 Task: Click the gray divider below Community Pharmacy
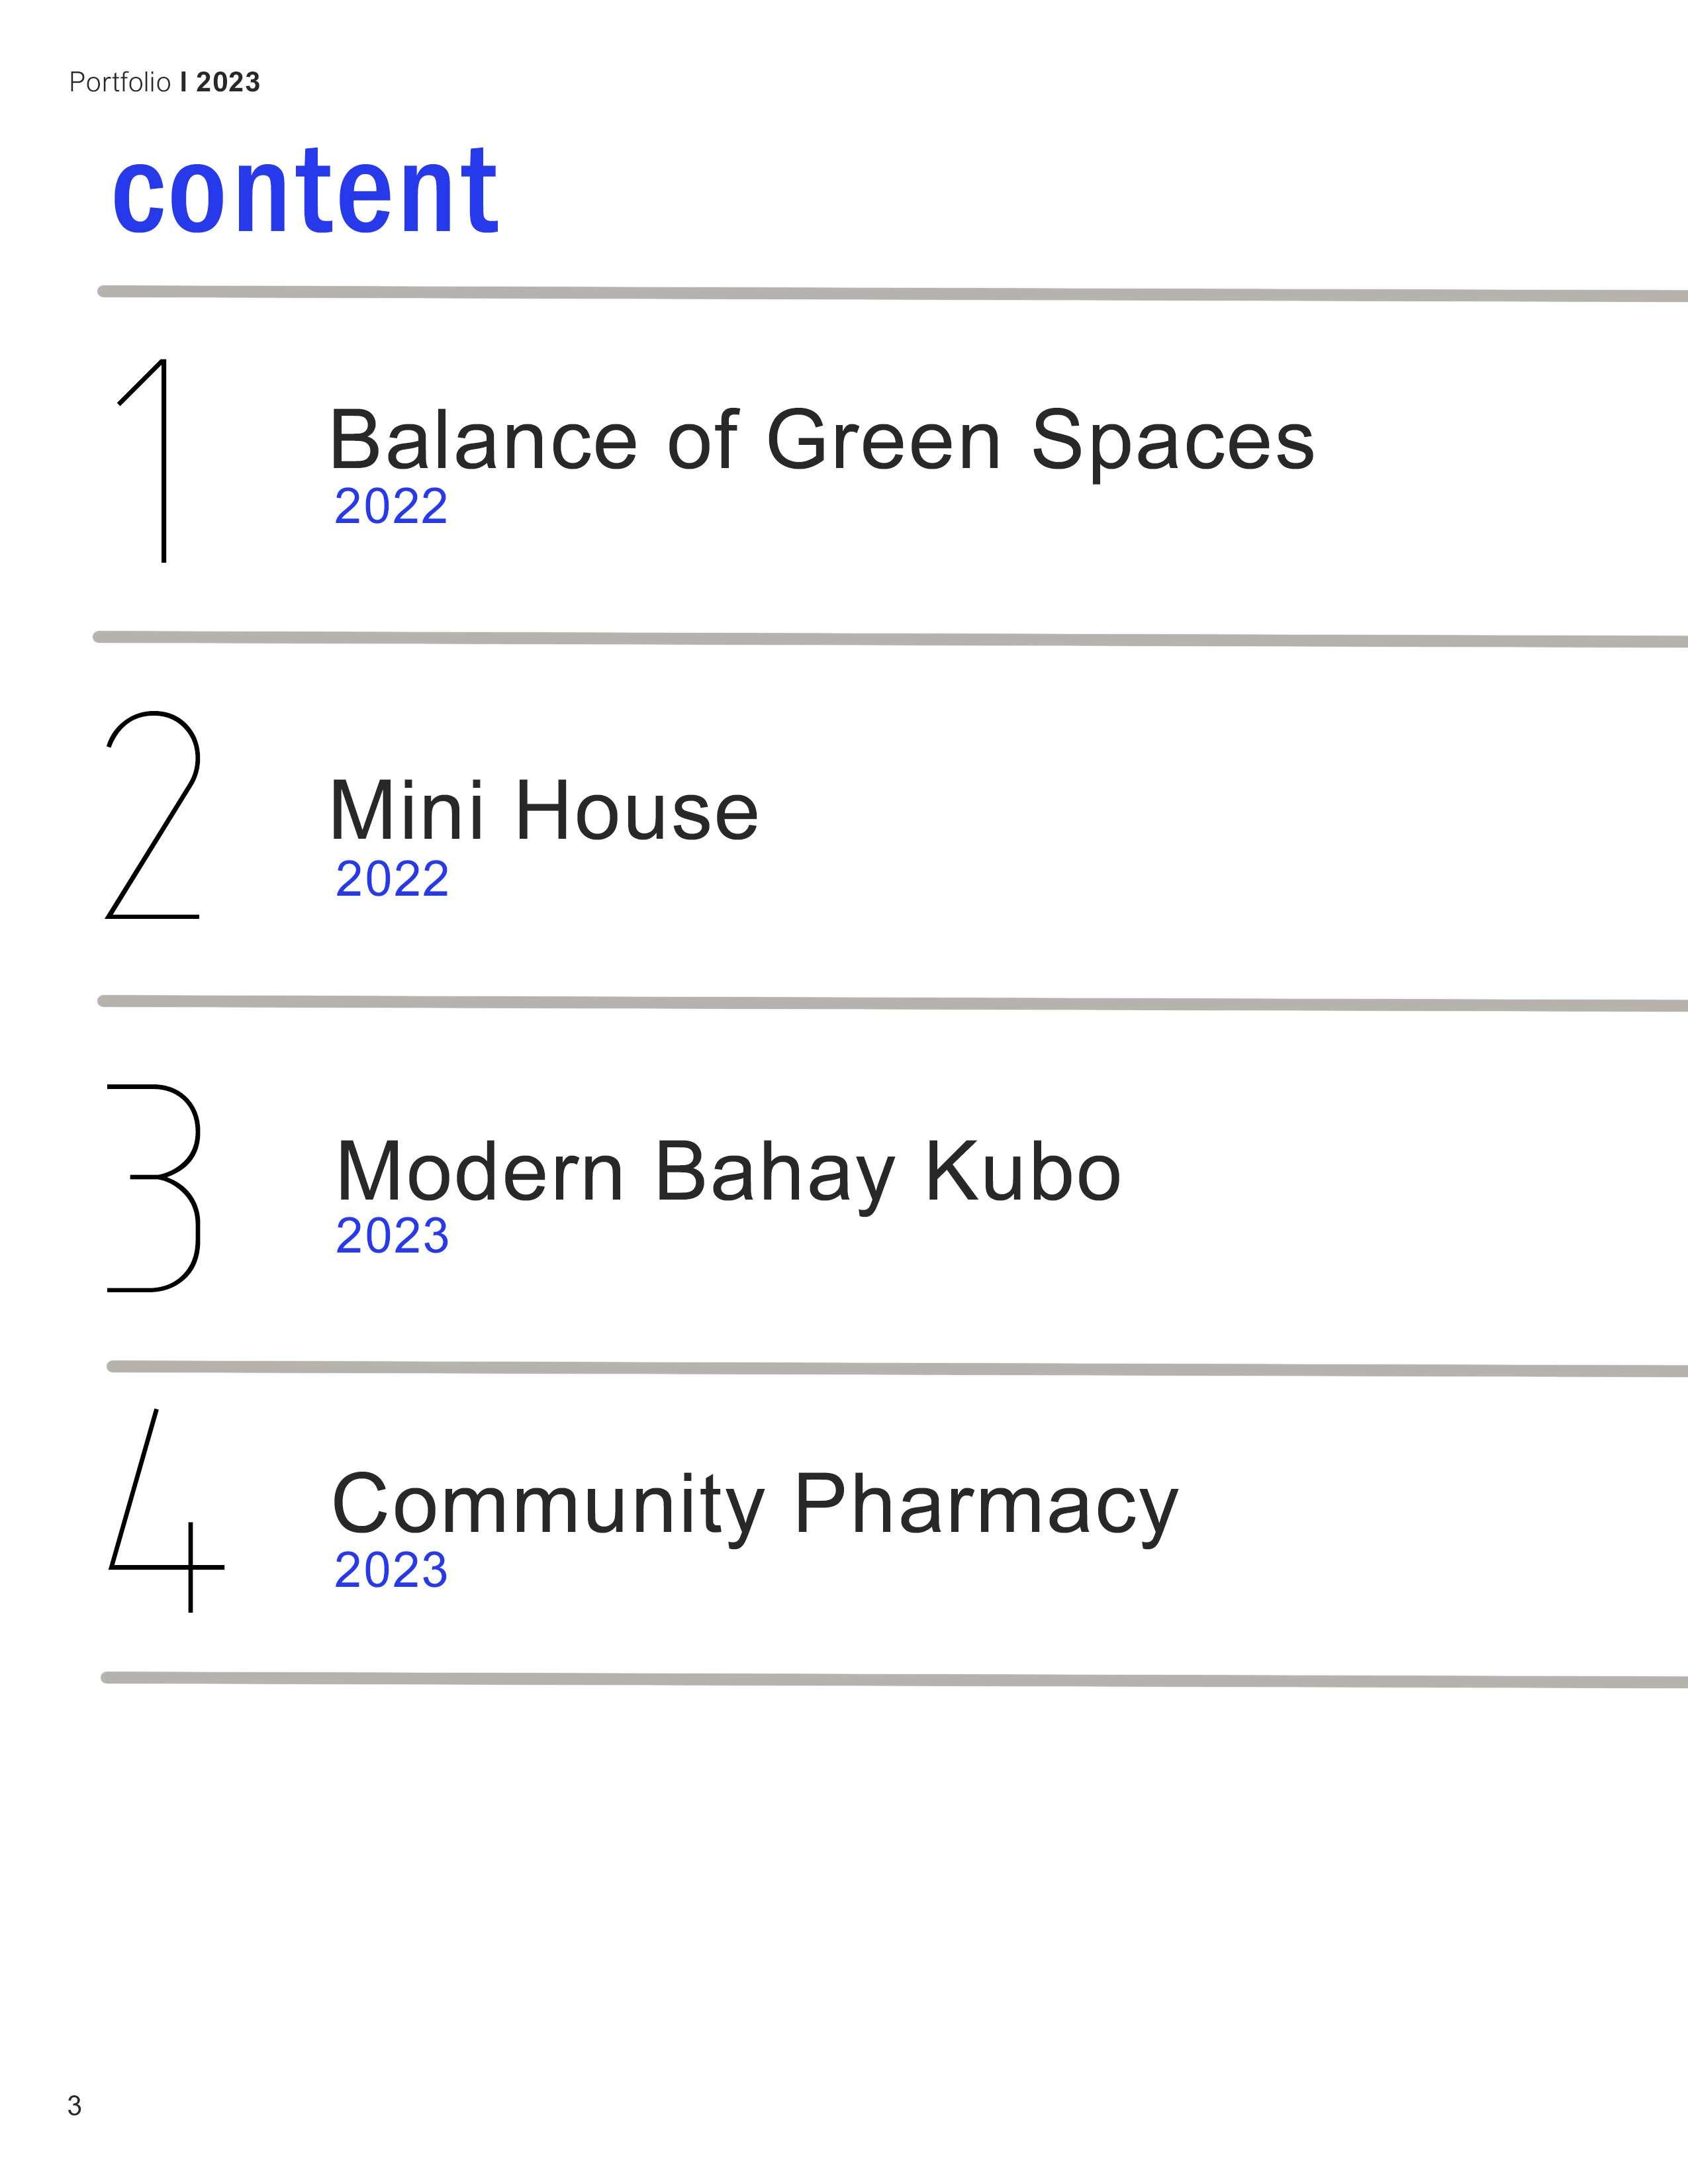click(x=894, y=1680)
